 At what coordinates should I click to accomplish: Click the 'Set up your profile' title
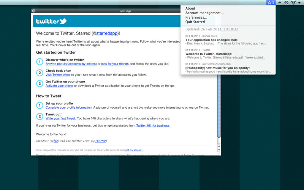coord(59,103)
